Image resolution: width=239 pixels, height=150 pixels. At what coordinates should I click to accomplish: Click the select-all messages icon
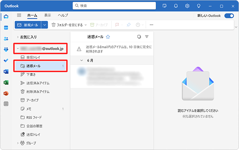coord(139,37)
